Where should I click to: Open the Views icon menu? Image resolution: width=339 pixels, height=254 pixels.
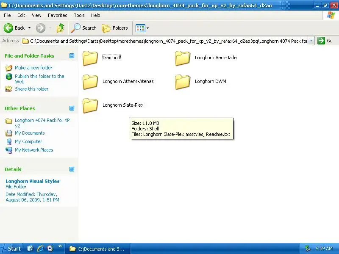(x=140, y=28)
